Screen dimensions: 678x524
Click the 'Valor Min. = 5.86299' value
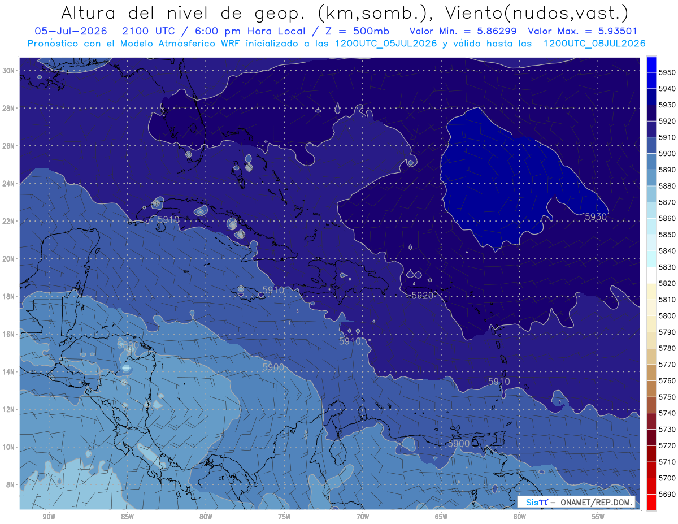463,31
